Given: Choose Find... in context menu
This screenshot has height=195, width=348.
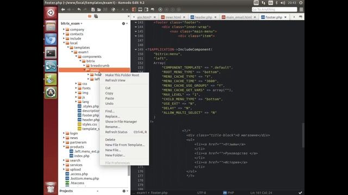Looking at the screenshot, I should (x=110, y=111).
